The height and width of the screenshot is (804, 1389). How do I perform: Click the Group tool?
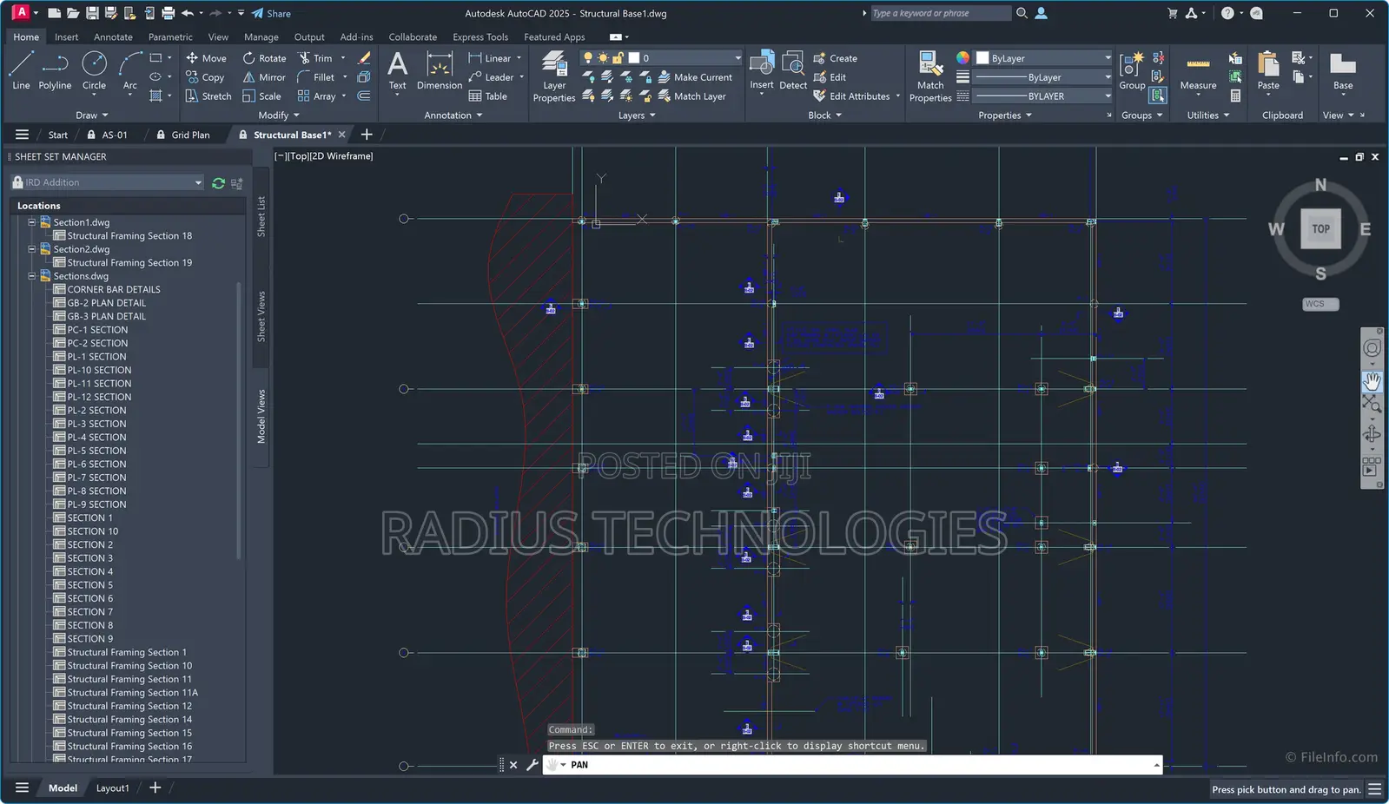tap(1132, 69)
